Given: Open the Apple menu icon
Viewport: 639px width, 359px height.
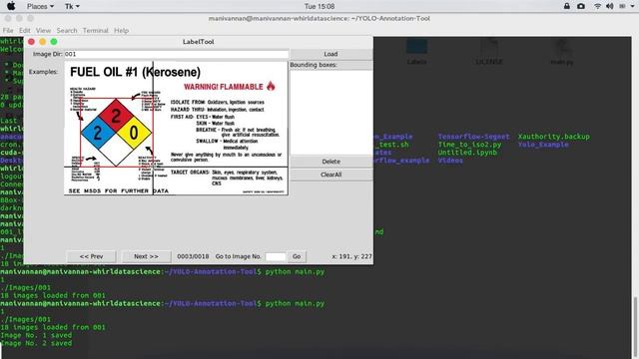Looking at the screenshot, I should (11, 6).
